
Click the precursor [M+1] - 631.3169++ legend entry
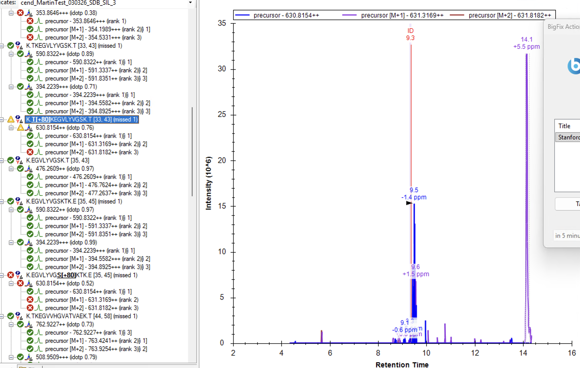(402, 15)
